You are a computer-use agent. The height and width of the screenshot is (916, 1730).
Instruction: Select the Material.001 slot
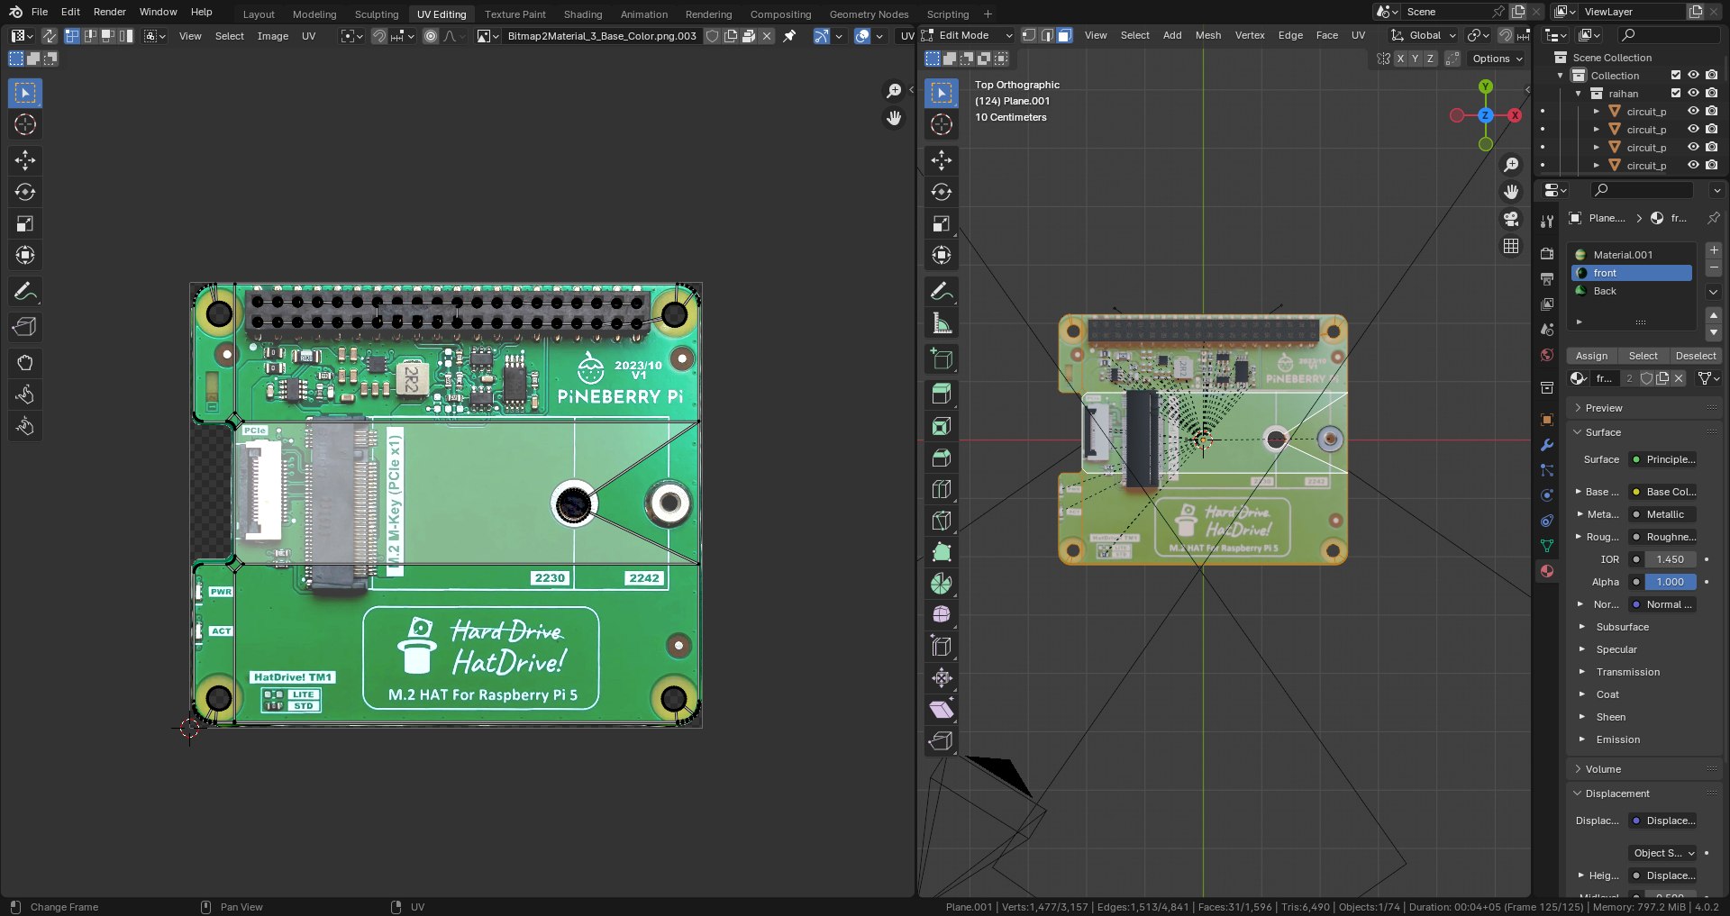(1633, 255)
